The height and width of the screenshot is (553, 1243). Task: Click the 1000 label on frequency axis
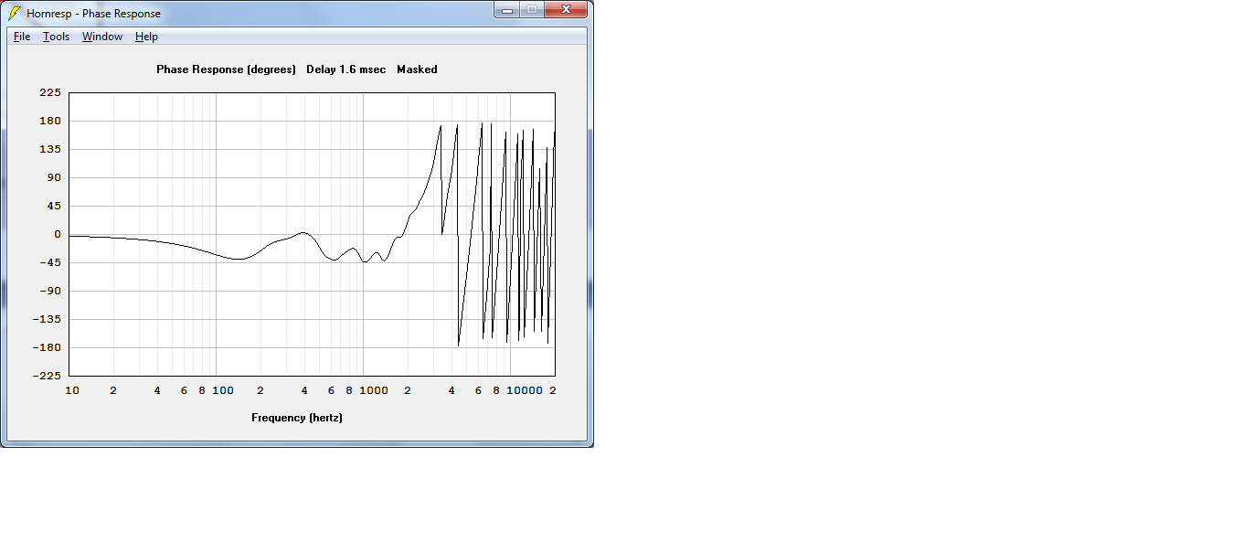(374, 390)
